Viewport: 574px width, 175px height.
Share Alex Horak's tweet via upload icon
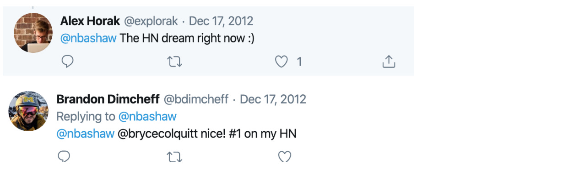388,62
